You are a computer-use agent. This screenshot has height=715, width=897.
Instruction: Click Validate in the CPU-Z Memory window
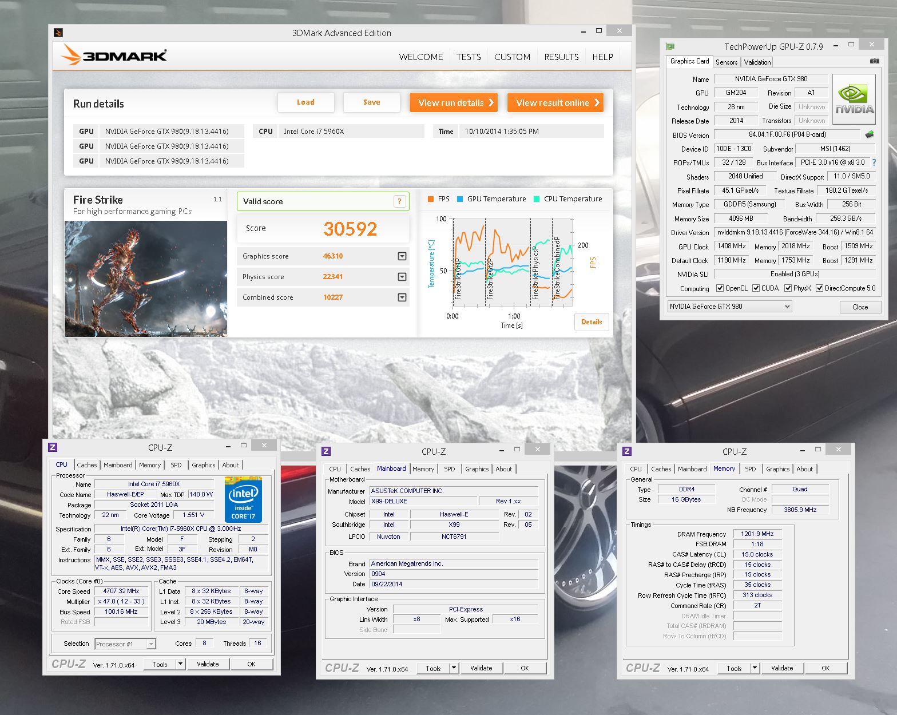pos(782,668)
